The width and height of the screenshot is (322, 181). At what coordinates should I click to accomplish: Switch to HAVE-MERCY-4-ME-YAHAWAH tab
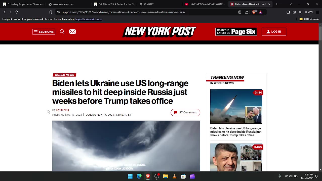(x=205, y=4)
